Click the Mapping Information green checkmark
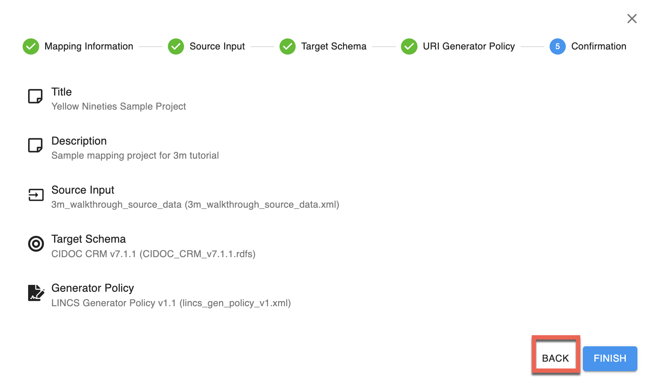The height and width of the screenshot is (377, 651). pyautogui.click(x=31, y=46)
